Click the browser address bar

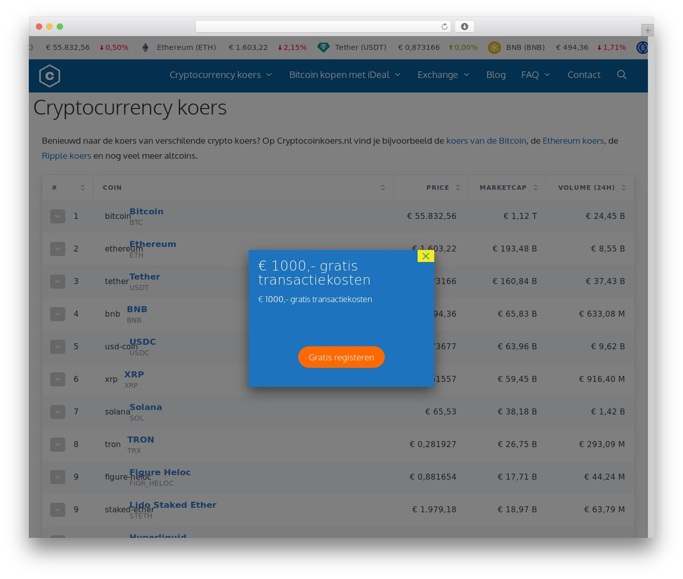click(x=323, y=27)
